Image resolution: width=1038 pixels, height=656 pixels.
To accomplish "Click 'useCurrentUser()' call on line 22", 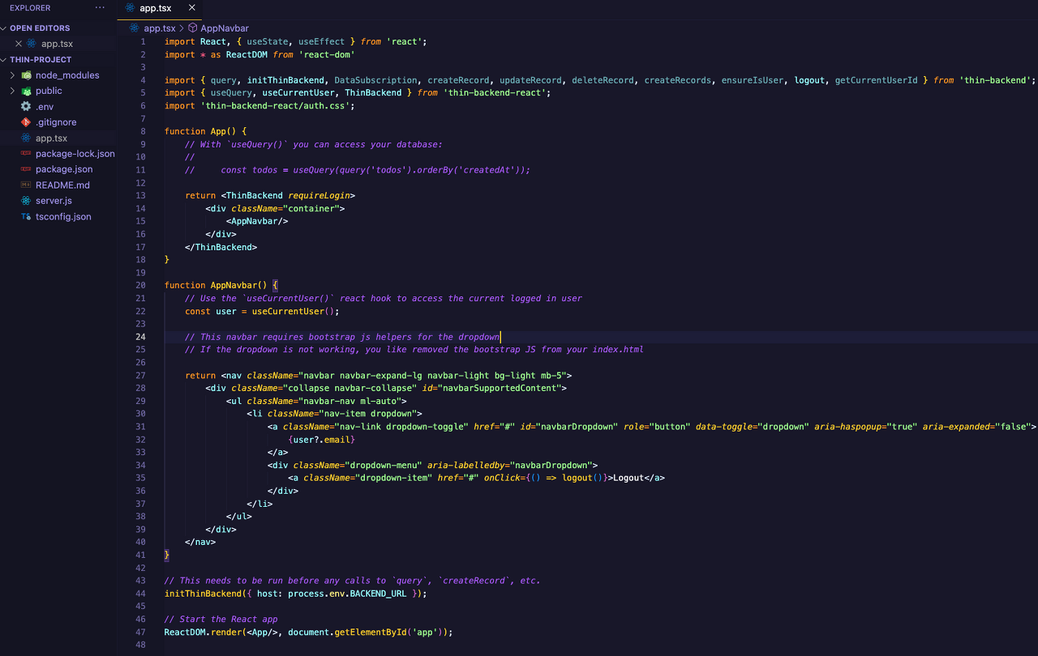I will click(292, 311).
